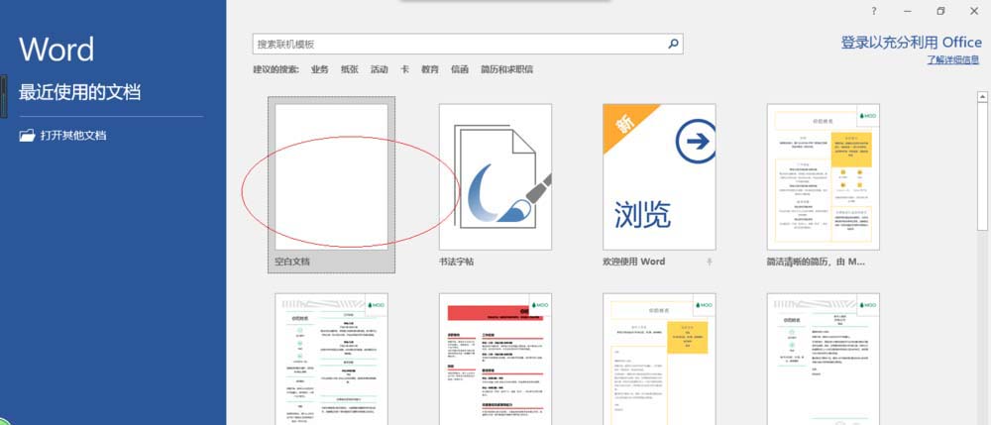991x425 pixels.
Task: Minimize the Word window
Action: click(x=908, y=11)
